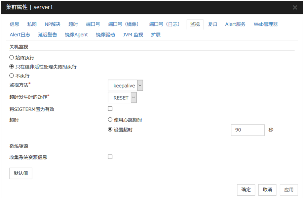
Task: Open the 端口号（日志） tab
Action: pyautogui.click(x=164, y=24)
